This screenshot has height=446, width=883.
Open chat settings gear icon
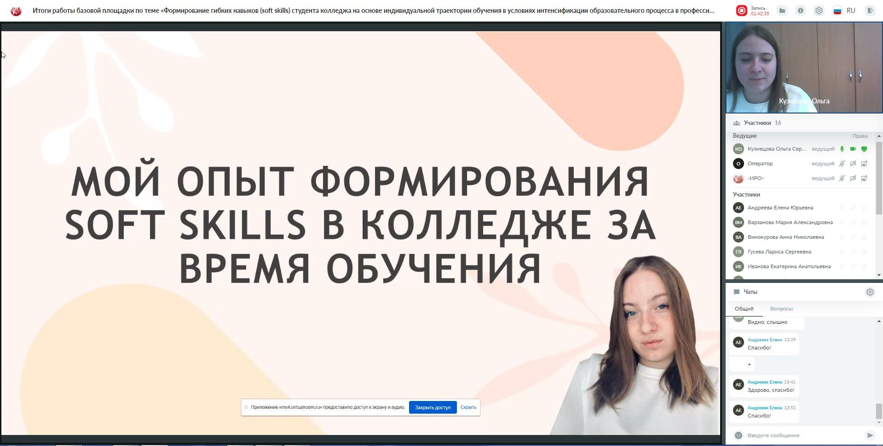(x=870, y=292)
